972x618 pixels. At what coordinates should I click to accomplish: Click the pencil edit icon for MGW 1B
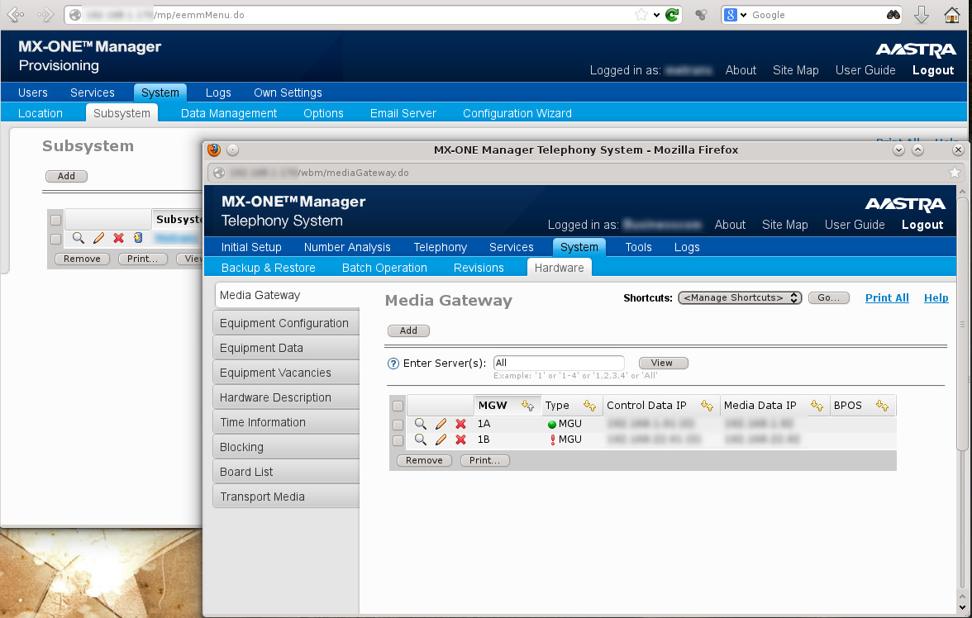441,440
